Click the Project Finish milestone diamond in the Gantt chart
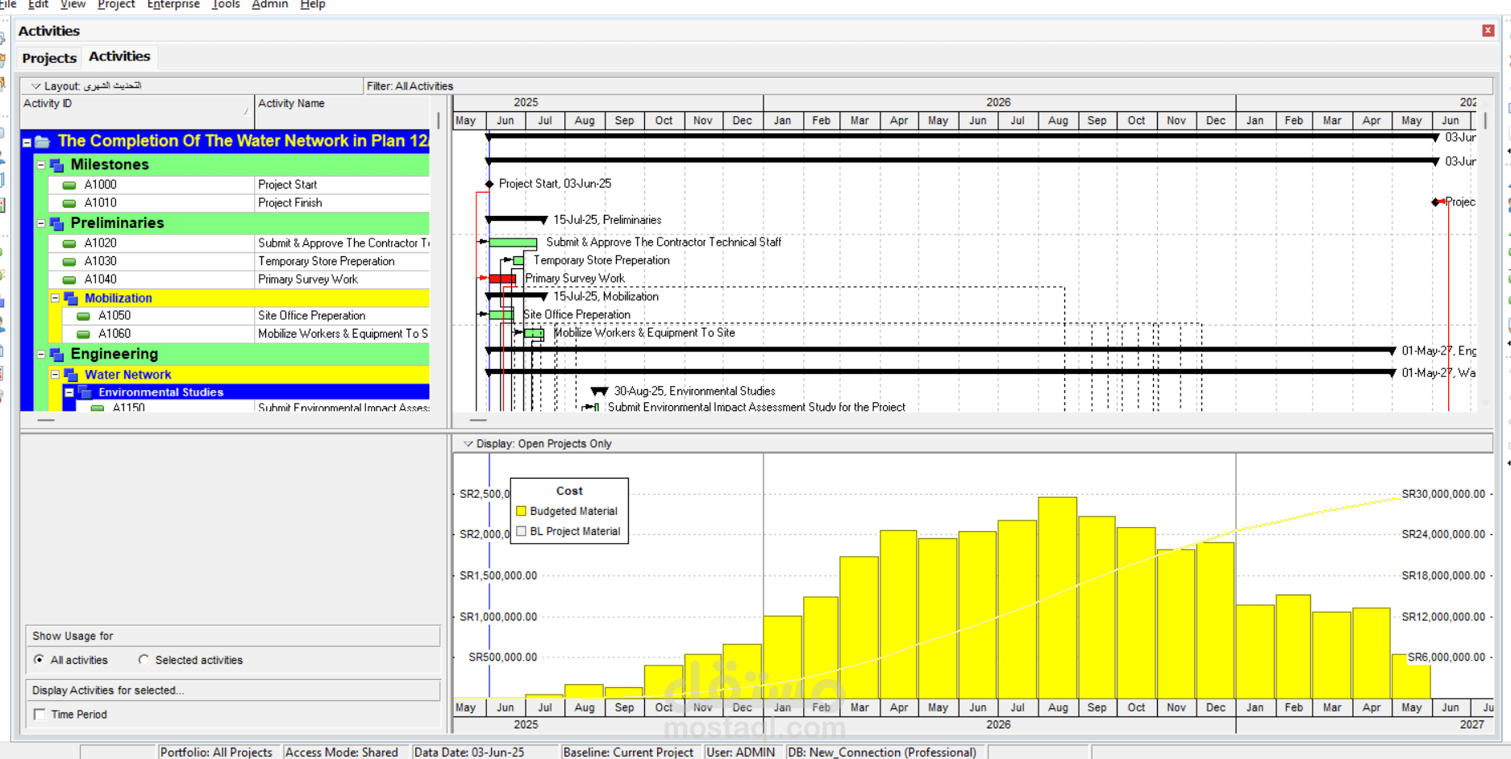 [1436, 201]
